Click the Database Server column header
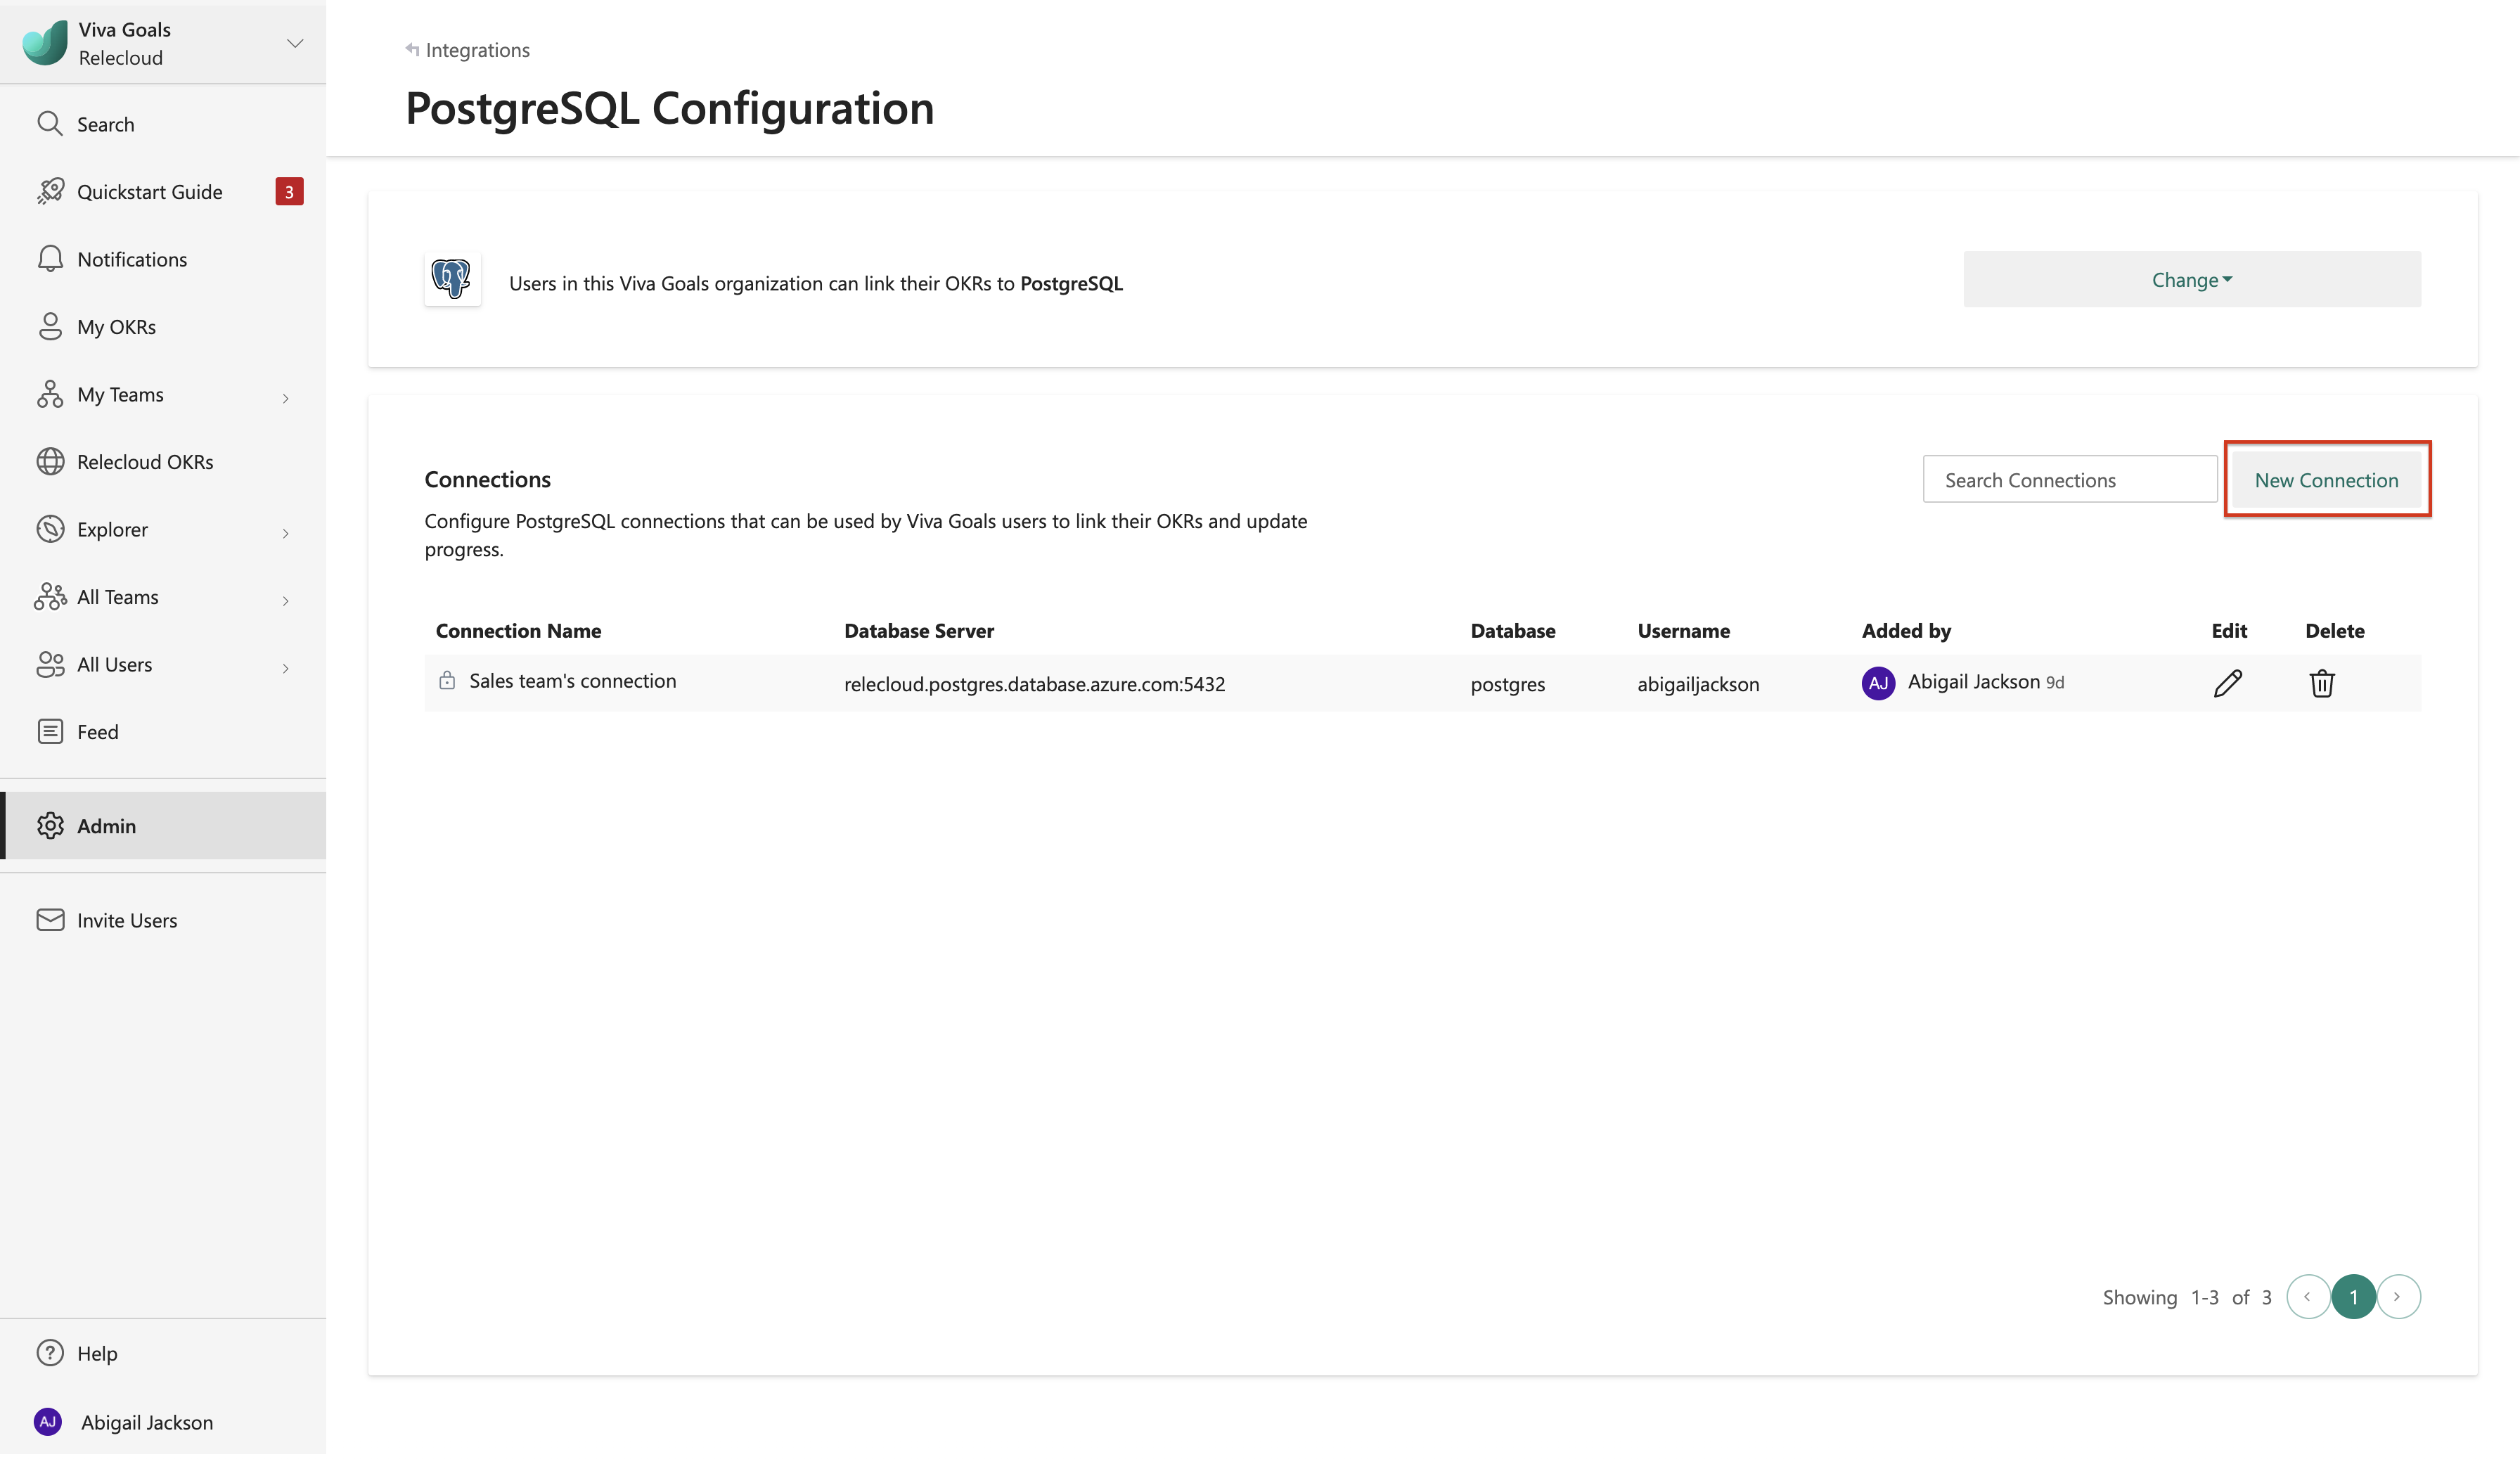This screenshot has height=1464, width=2520. tap(918, 630)
